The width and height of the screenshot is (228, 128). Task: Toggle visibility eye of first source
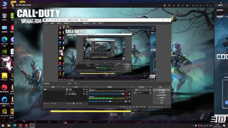coord(84,89)
